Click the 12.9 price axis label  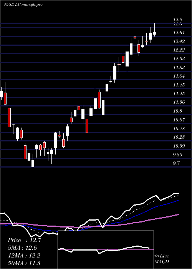click(178, 20)
